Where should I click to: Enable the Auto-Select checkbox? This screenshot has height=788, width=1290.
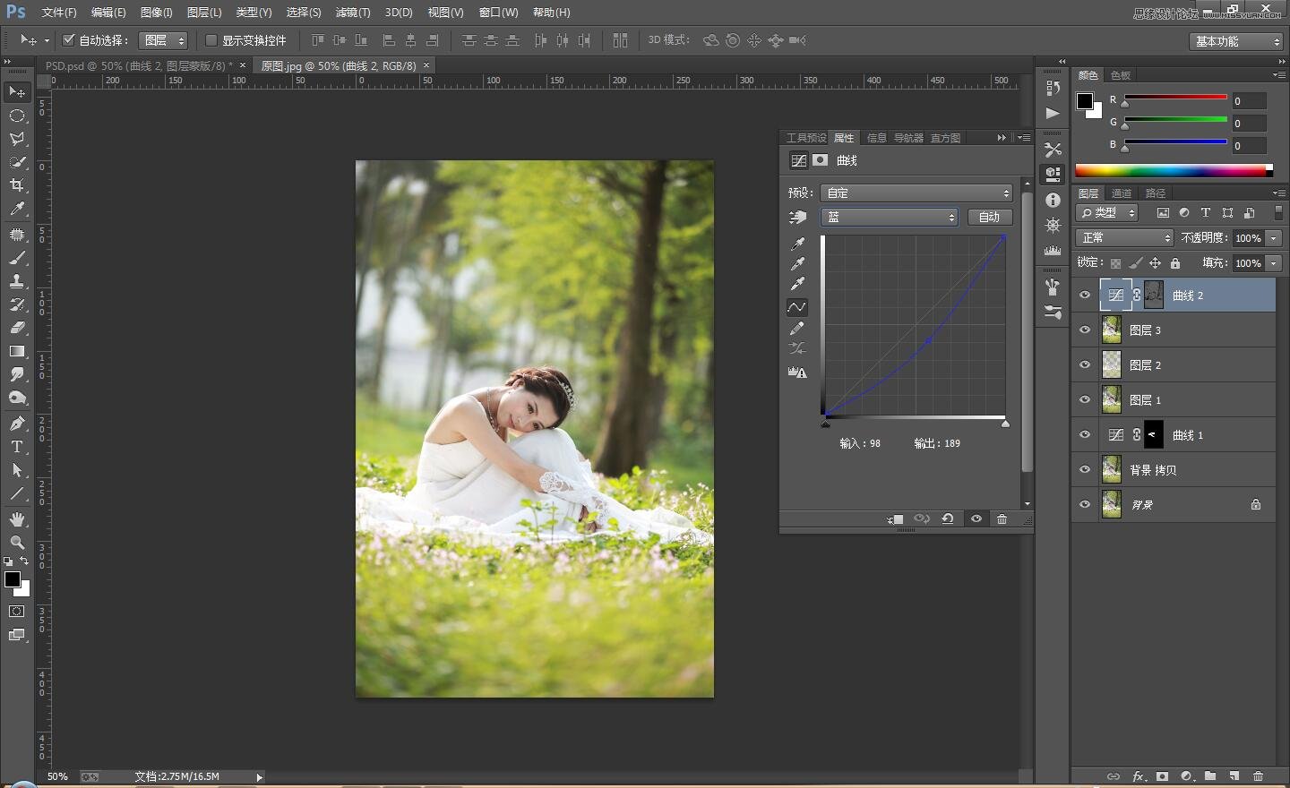69,40
